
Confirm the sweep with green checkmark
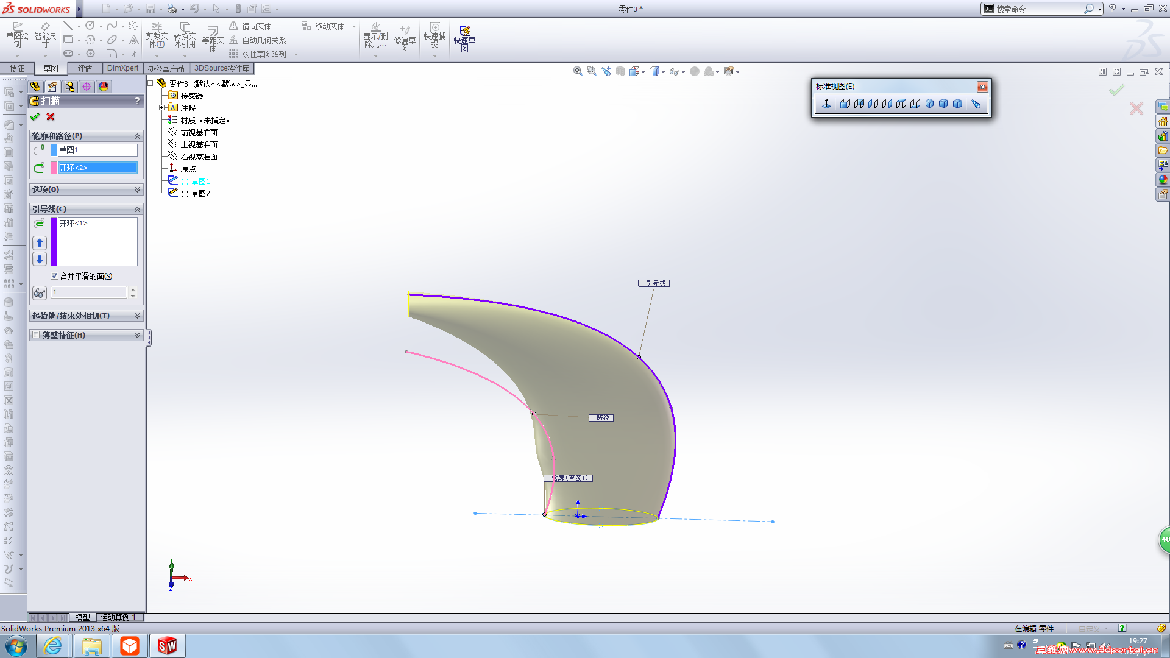pyautogui.click(x=35, y=117)
